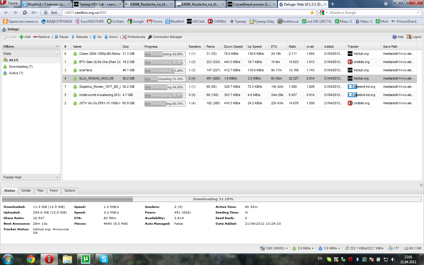Collapse the State filter section
The width and height of the screenshot is (424, 265).
(57, 54)
